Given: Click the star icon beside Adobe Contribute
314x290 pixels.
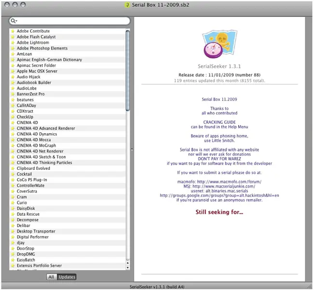Looking at the screenshot, I should [x=13, y=31].
